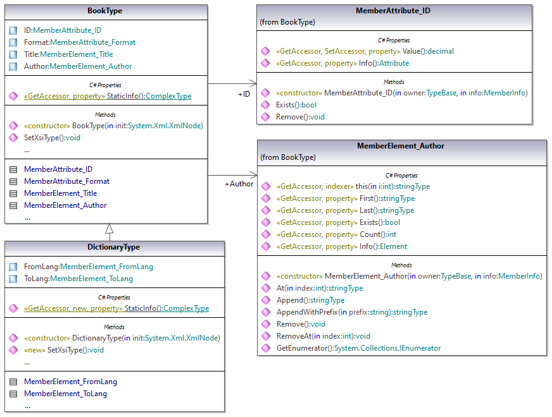Open DictionaryType's underlined StaticInfo property link

(x=116, y=308)
